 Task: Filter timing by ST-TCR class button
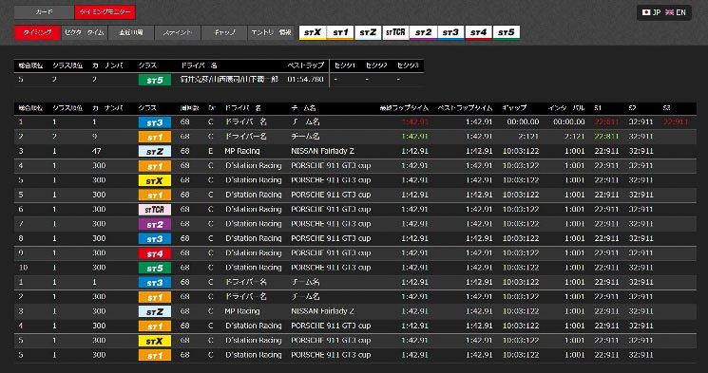395,32
